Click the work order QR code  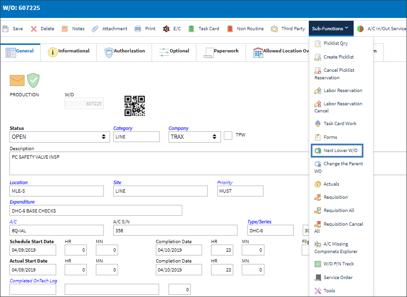[x=135, y=106]
